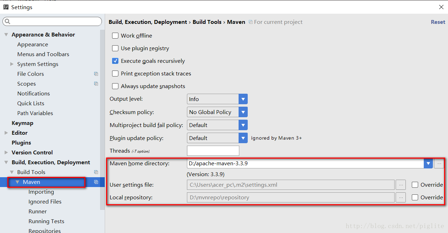Open Maven Running Tests settings
Screen dimensions: 448x233
click(x=46, y=221)
